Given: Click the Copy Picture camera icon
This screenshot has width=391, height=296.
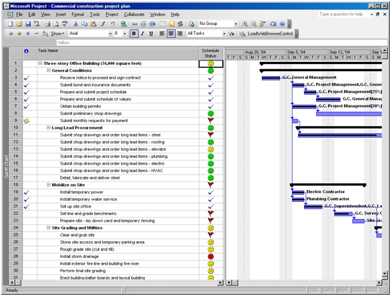Looking at the screenshot, I should click(x=273, y=24).
